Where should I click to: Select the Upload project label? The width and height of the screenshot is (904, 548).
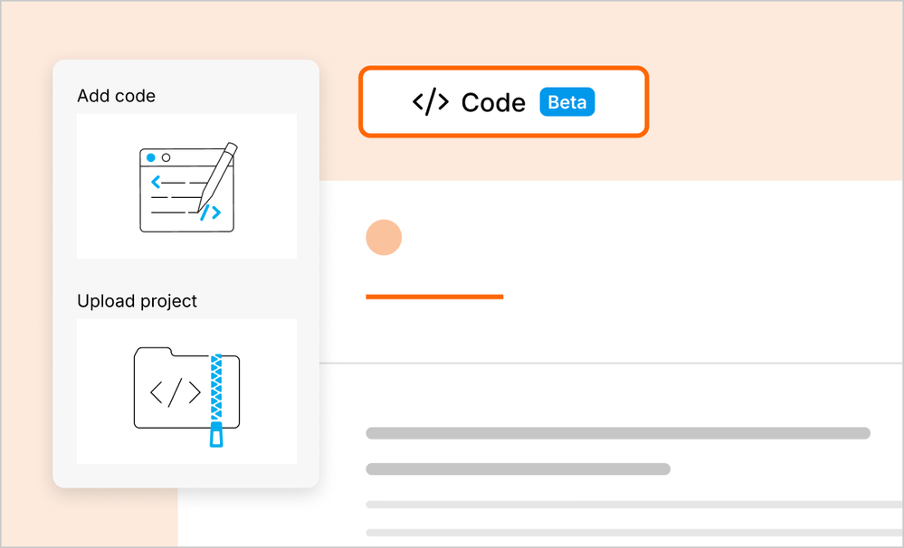click(137, 301)
